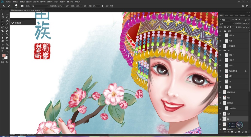Close the floating brush settings panel
The image size is (251, 137).
click(x=35, y=19)
